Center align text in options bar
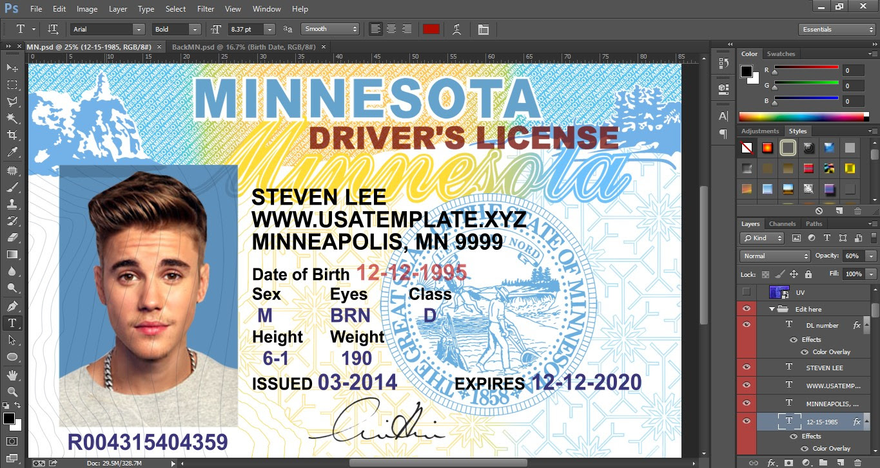This screenshot has width=880, height=468. (x=391, y=29)
